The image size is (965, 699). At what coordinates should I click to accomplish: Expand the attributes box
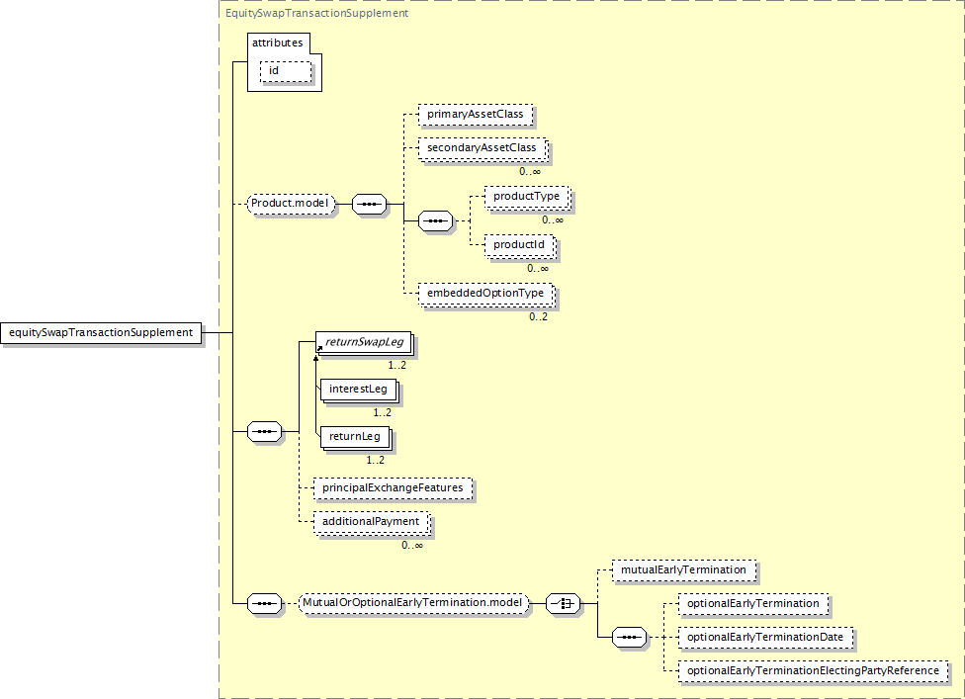[278, 44]
